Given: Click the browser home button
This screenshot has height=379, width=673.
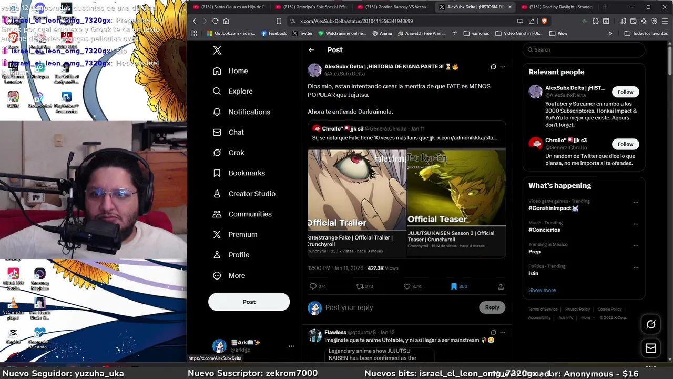Looking at the screenshot, I should 226,21.
